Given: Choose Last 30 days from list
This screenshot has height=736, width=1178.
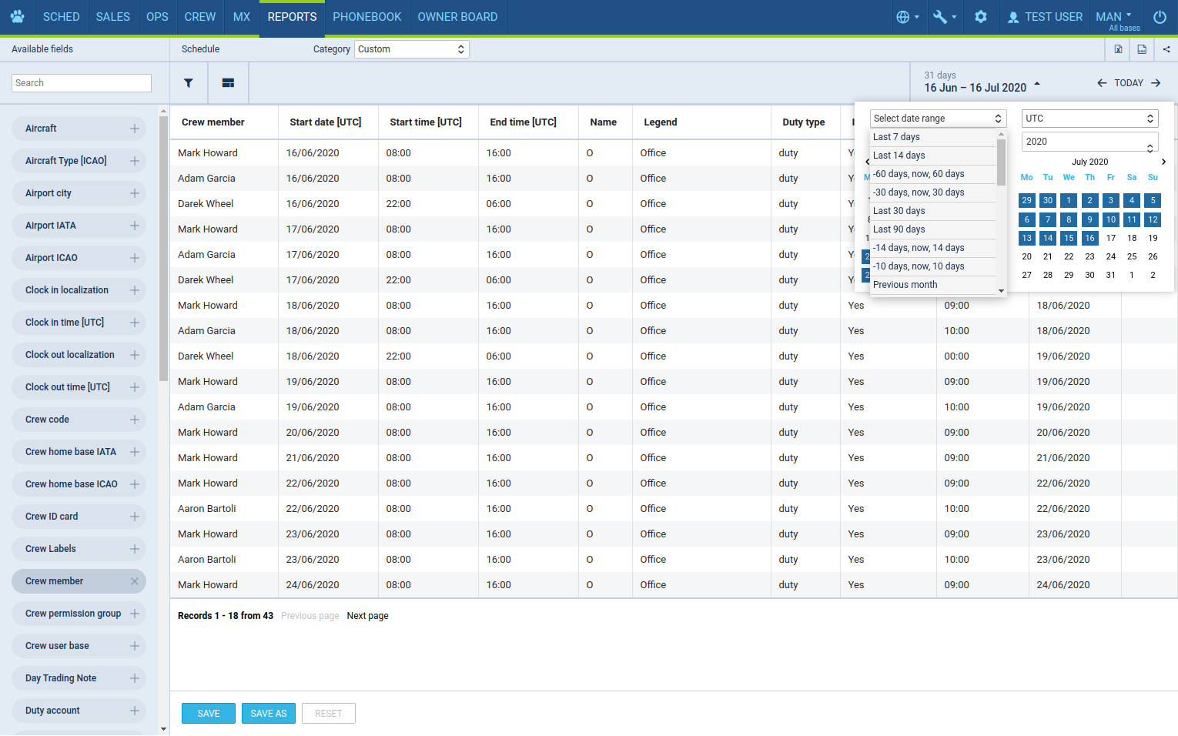Looking at the screenshot, I should 899,211.
